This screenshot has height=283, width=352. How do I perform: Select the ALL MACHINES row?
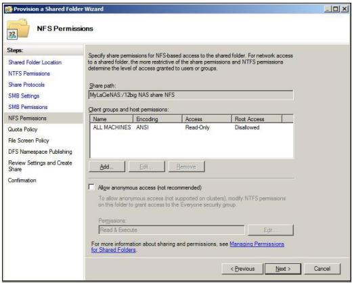(x=192, y=127)
